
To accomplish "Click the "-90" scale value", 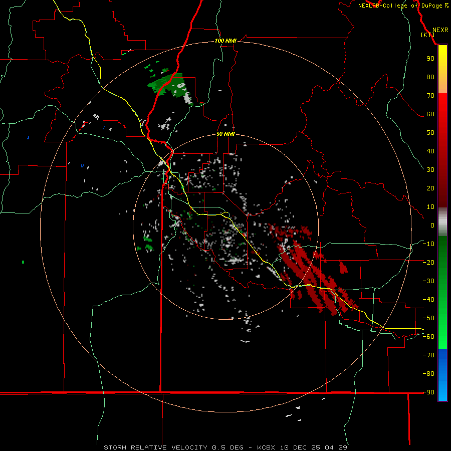I will pos(428,392).
